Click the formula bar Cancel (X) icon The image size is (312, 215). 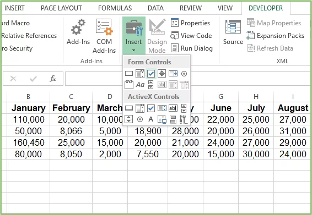coord(13,79)
